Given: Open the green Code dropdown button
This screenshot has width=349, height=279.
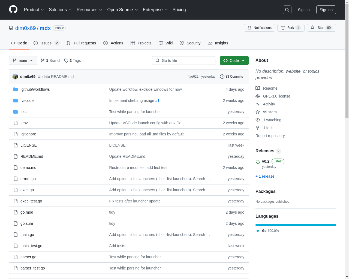Looking at the screenshot, I should [234, 60].
